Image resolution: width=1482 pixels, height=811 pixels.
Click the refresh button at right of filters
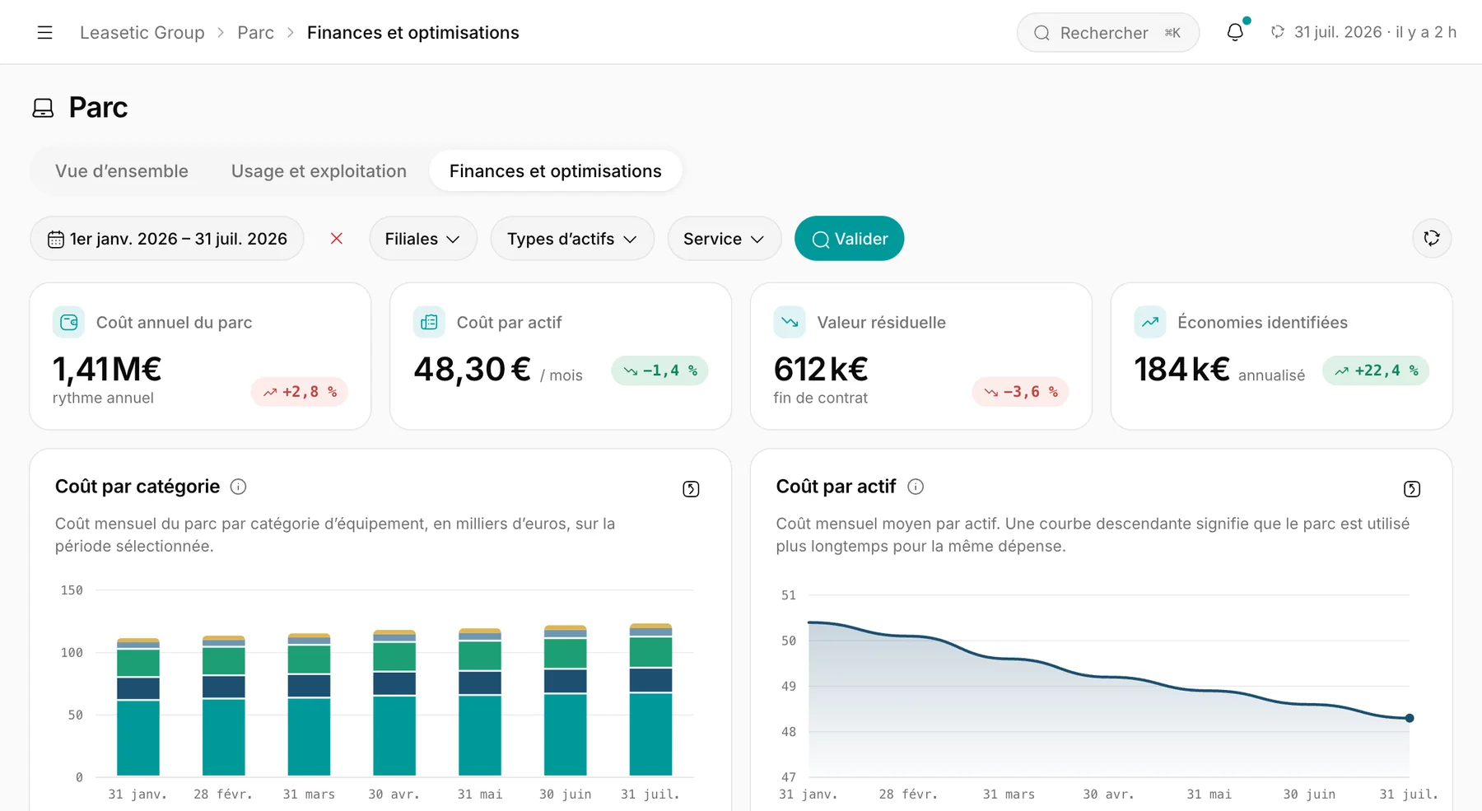1432,239
